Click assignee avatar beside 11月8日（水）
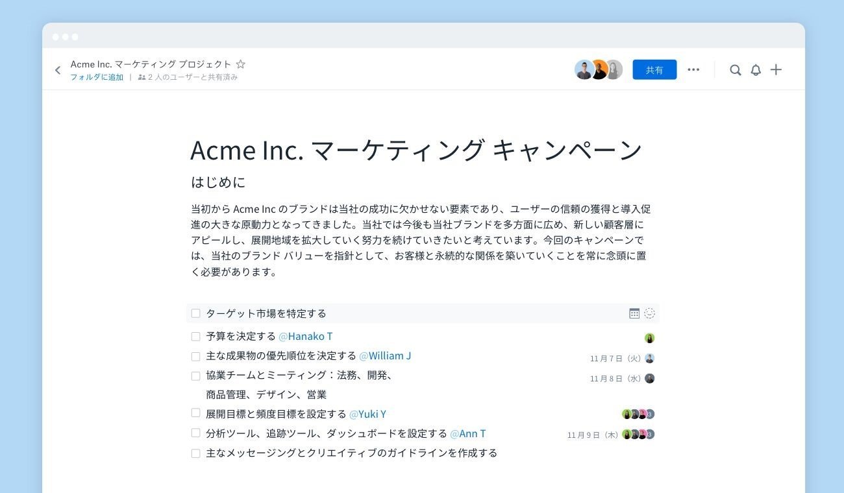The image size is (844, 493). point(649,378)
